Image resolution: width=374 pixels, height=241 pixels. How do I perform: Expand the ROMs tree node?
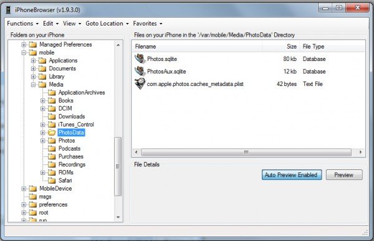tap(42, 172)
